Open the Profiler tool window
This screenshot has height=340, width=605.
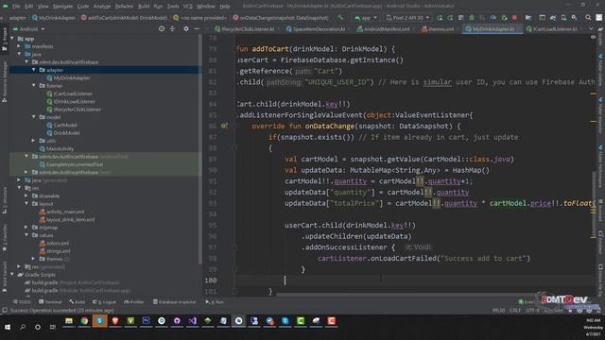click(134, 302)
